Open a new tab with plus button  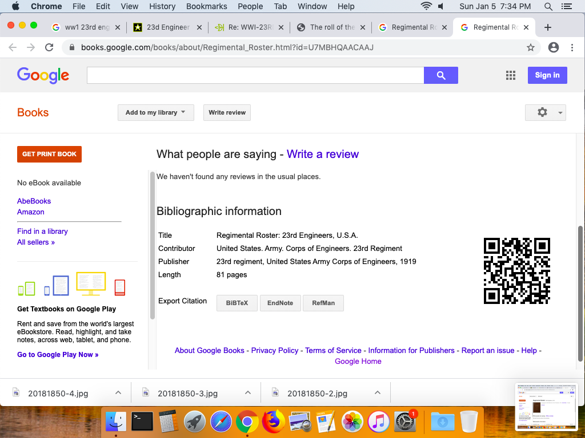coord(547,27)
